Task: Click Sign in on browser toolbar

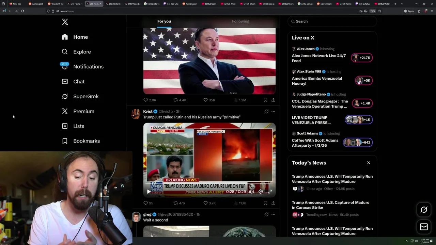Action: pyautogui.click(x=409, y=11)
